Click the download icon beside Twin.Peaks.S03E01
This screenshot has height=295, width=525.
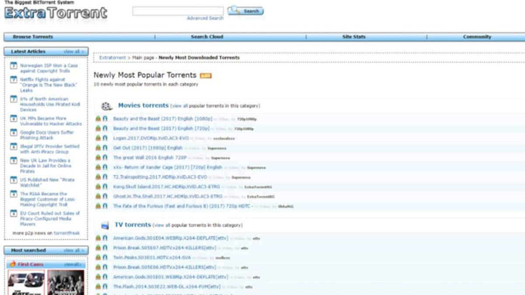[x=99, y=257]
